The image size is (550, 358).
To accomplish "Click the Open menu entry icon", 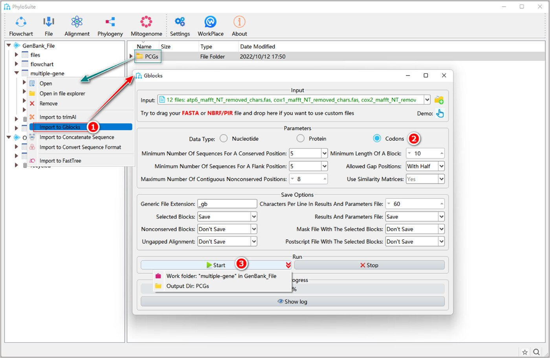I will click(x=32, y=83).
